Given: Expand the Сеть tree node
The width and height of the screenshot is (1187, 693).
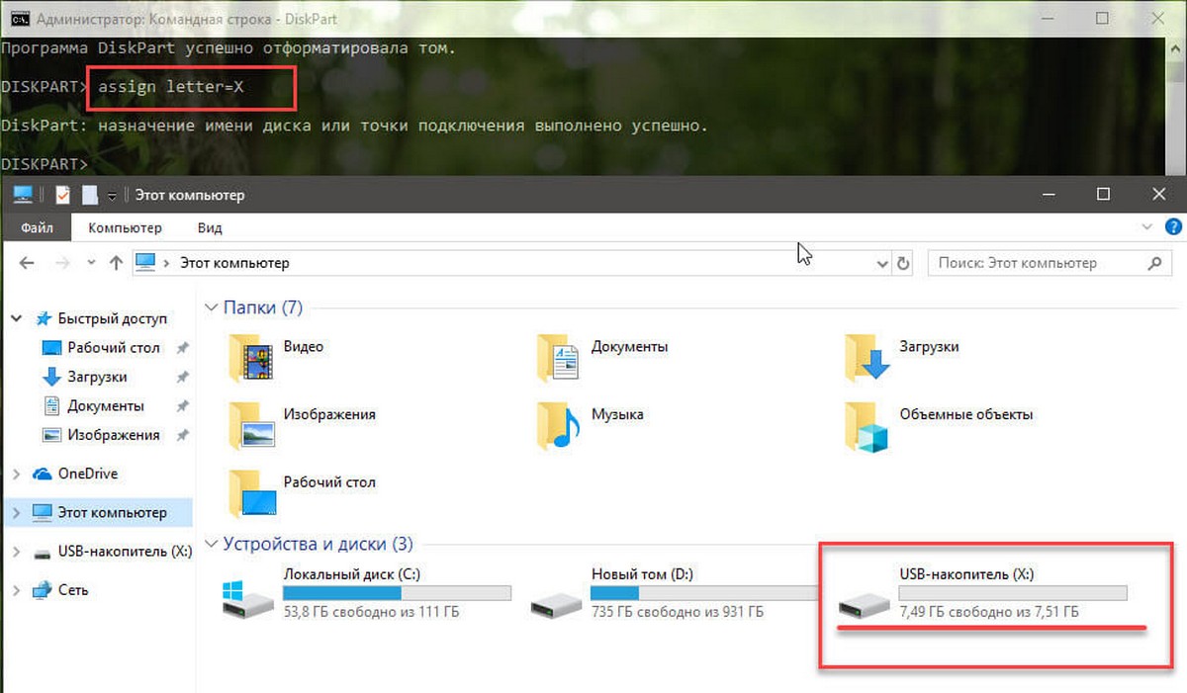Looking at the screenshot, I should (x=16, y=589).
